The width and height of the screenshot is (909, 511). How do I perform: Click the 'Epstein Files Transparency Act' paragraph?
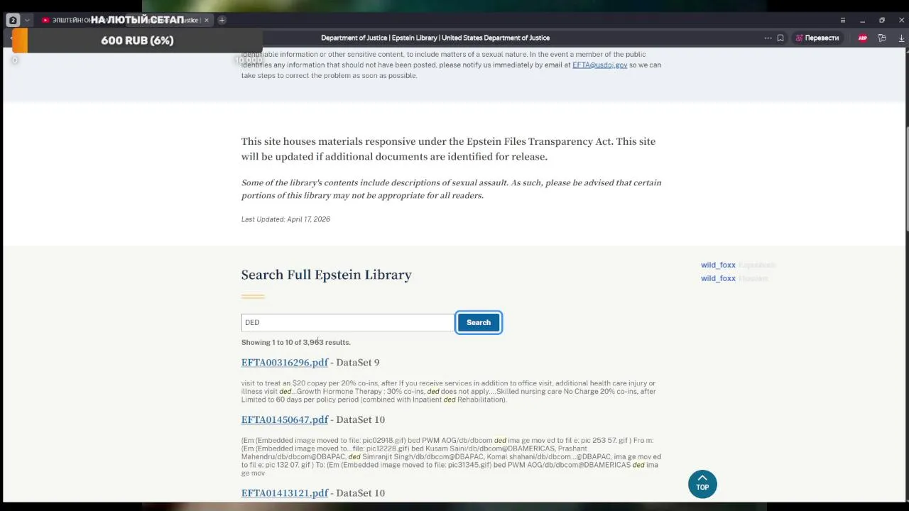(x=448, y=149)
